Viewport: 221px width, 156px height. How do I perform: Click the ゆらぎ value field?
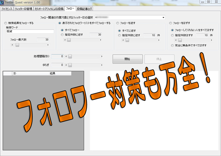[58, 65]
